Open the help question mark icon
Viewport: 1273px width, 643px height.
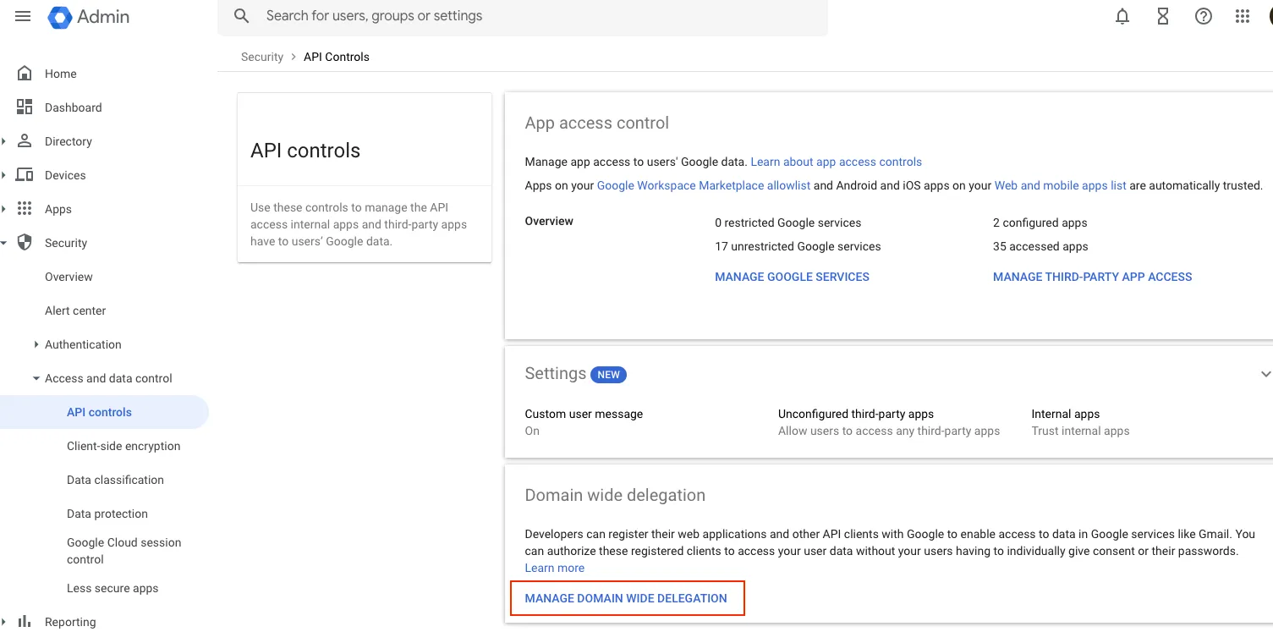(1204, 16)
